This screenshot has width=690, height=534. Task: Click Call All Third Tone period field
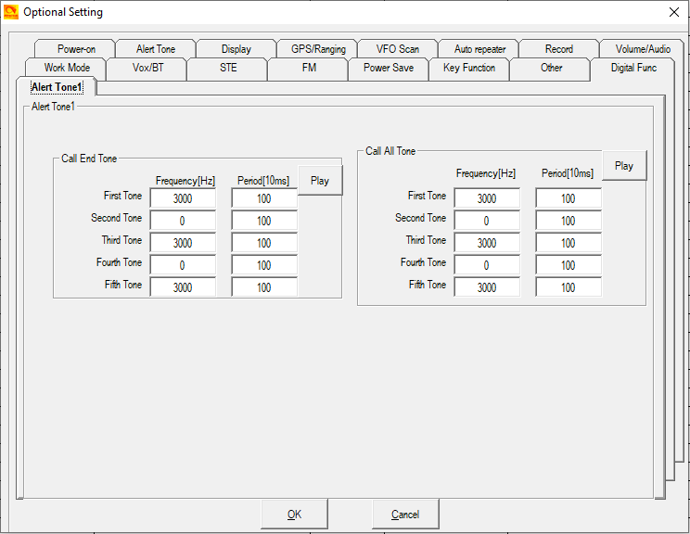click(569, 243)
